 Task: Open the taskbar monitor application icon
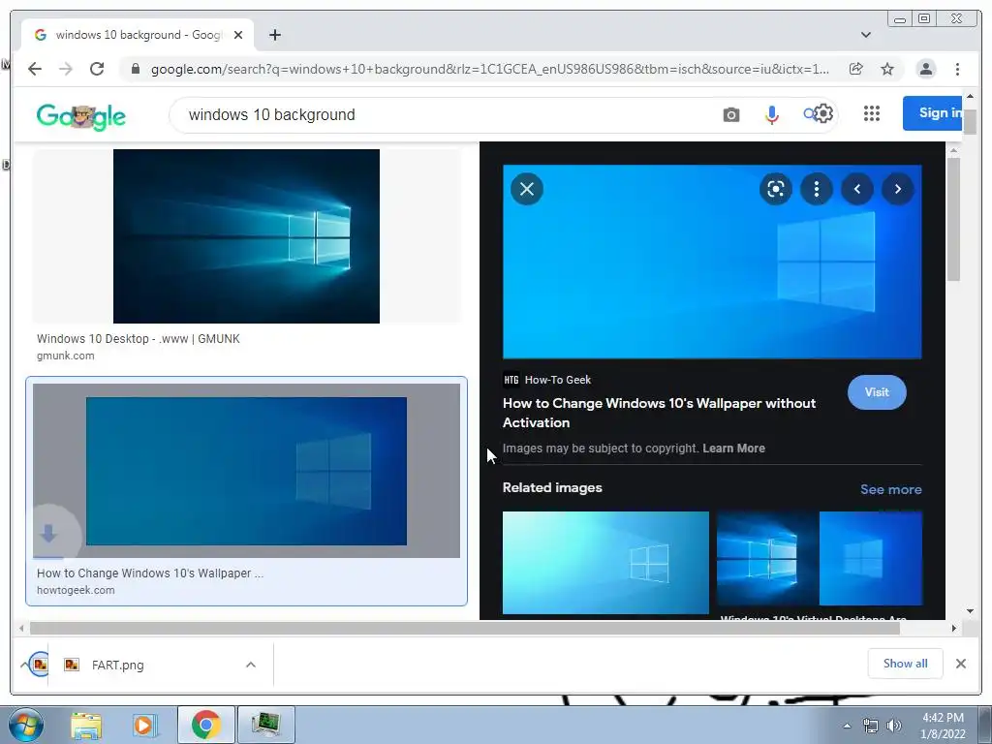(x=265, y=725)
